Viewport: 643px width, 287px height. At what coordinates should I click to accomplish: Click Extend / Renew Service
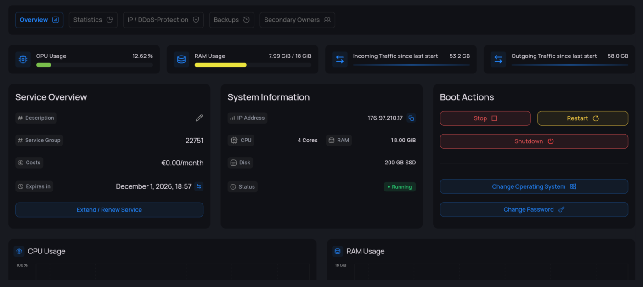109,209
